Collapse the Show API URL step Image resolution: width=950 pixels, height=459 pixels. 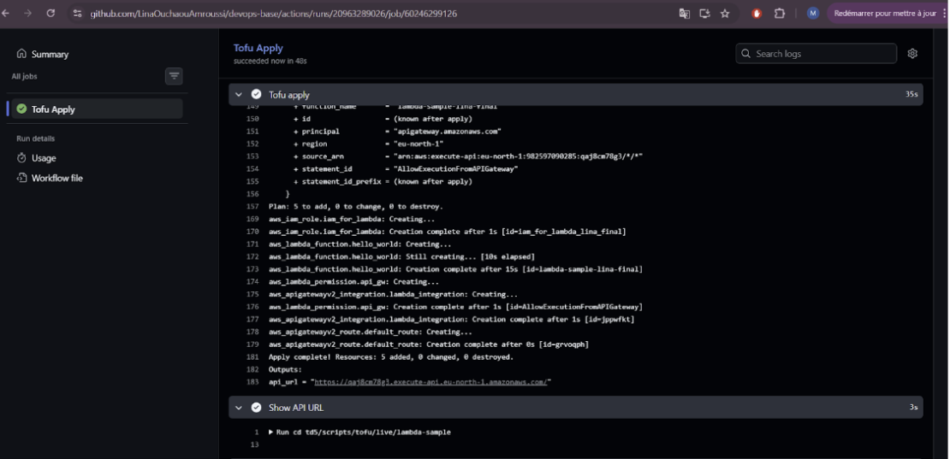click(240, 408)
